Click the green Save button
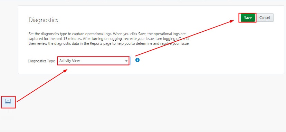The height and width of the screenshot is (132, 286). (248, 18)
